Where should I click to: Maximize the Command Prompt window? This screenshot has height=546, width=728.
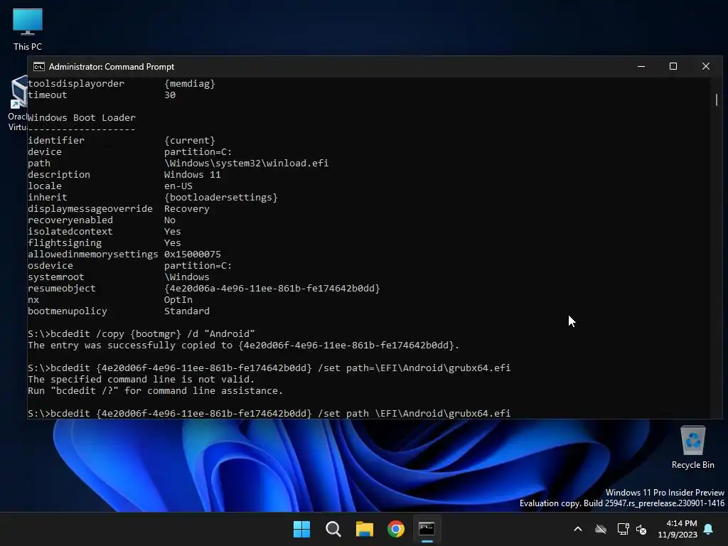pyautogui.click(x=673, y=66)
